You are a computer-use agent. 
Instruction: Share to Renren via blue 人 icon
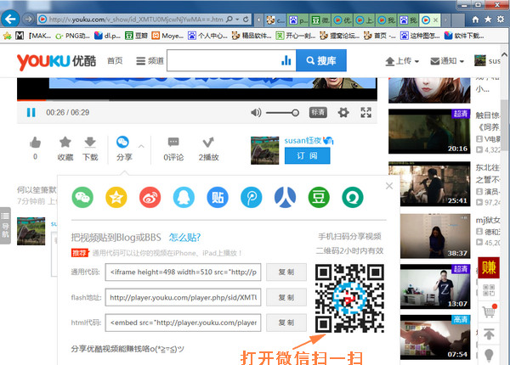(286, 197)
